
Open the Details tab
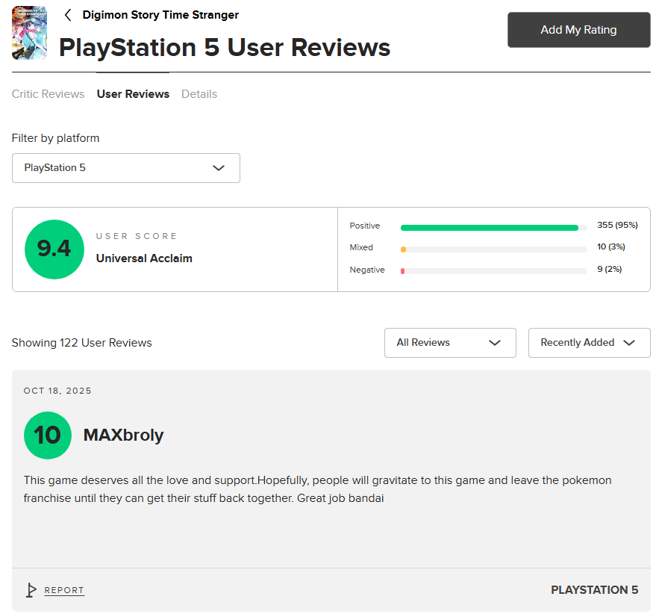point(199,94)
